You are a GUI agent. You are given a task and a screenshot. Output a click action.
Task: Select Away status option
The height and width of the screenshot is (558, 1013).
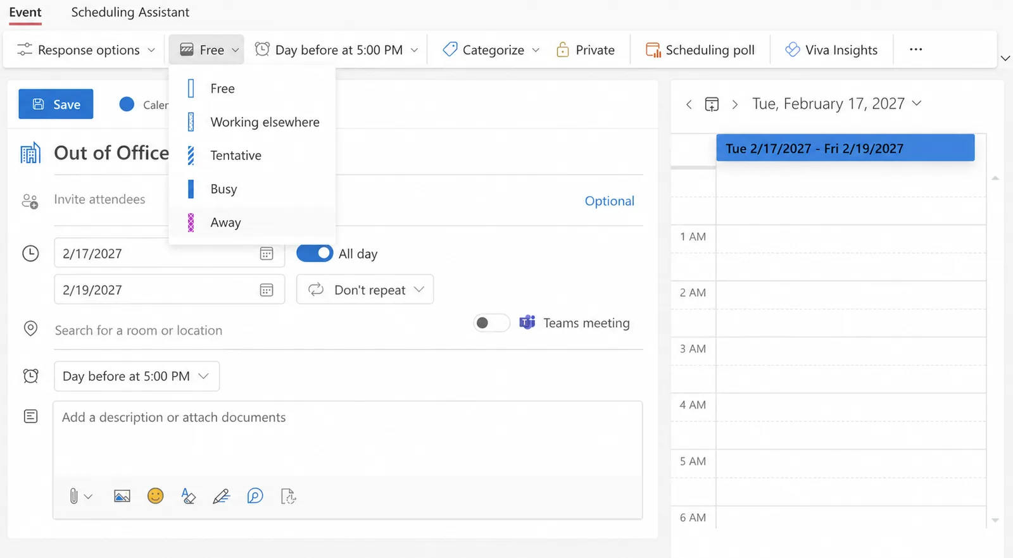tap(252, 223)
